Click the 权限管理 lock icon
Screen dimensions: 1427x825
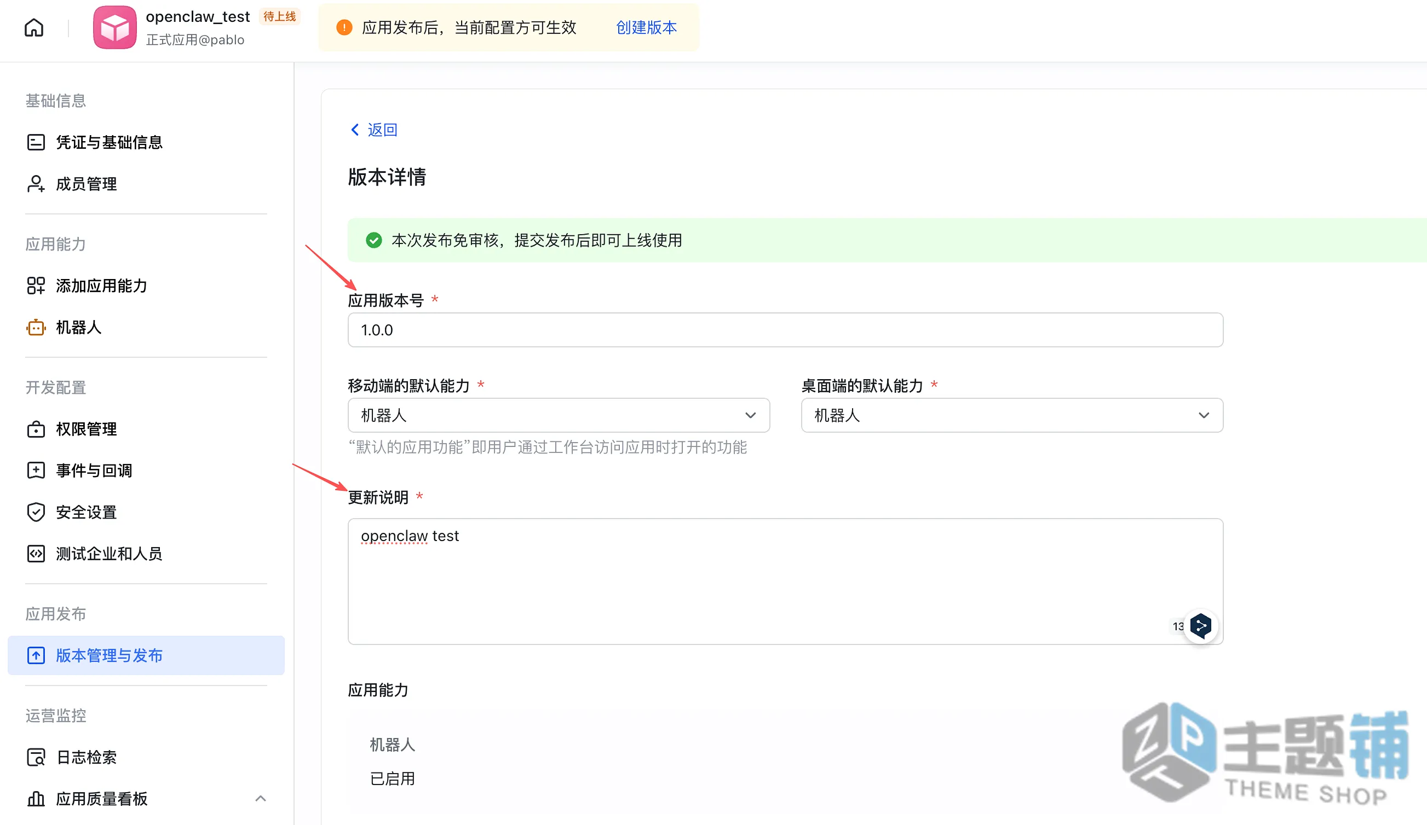[36, 429]
